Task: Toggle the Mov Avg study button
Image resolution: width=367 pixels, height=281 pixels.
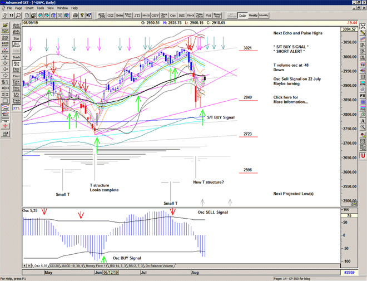Action: [16, 63]
